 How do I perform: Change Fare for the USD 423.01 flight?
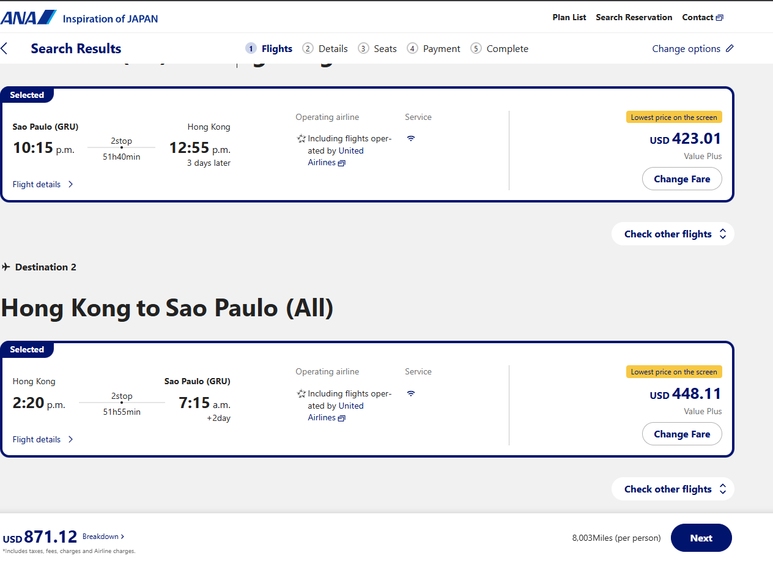682,179
